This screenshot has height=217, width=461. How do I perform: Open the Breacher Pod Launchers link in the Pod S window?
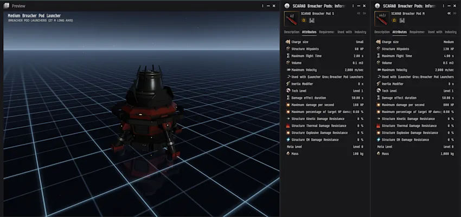click(347, 77)
